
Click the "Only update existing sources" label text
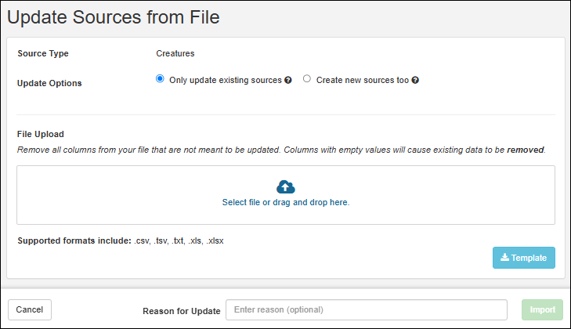pyautogui.click(x=225, y=80)
